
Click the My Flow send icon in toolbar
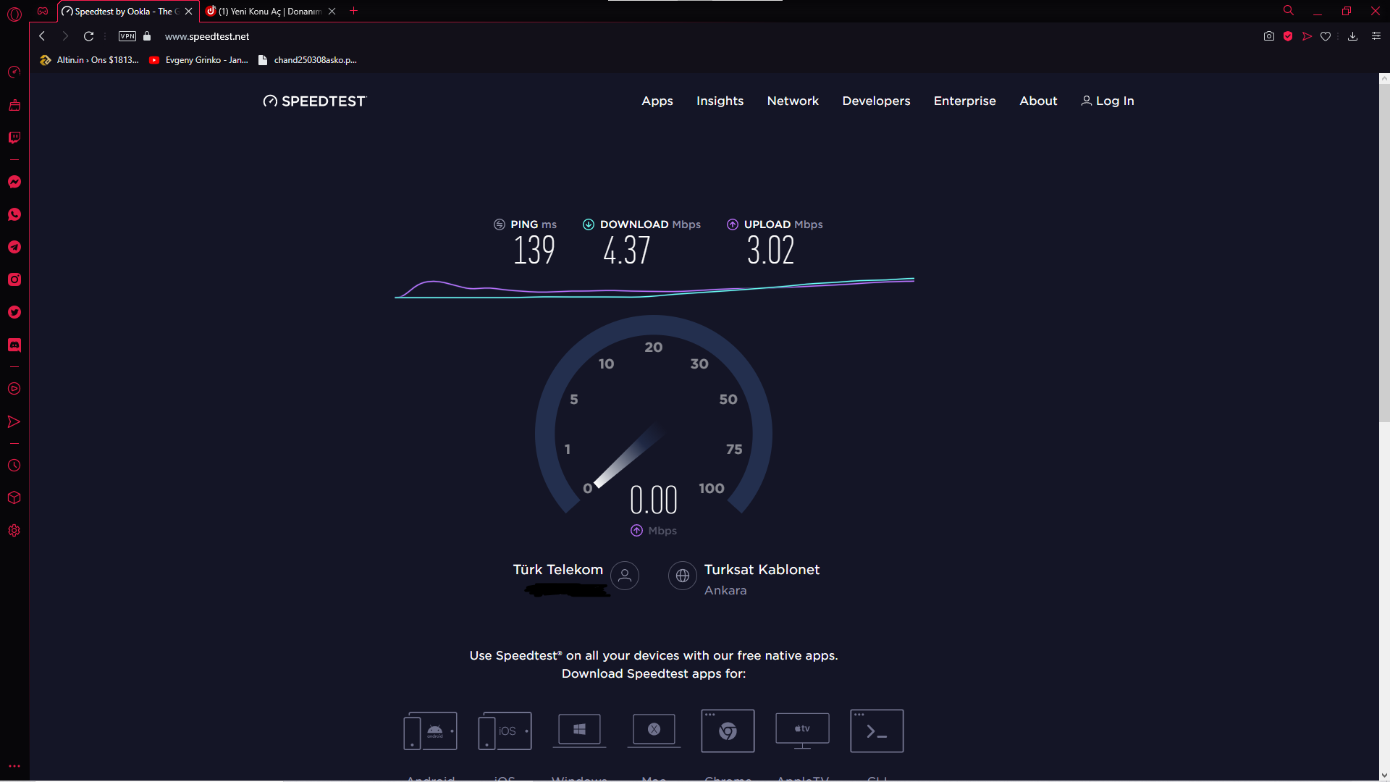1307,36
